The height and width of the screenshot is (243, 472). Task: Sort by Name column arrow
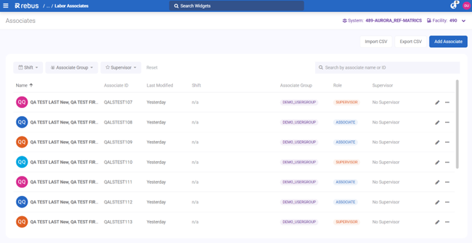click(x=31, y=85)
